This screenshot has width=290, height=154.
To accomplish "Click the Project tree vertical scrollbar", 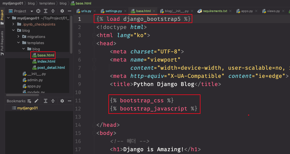I will pos(71,35).
